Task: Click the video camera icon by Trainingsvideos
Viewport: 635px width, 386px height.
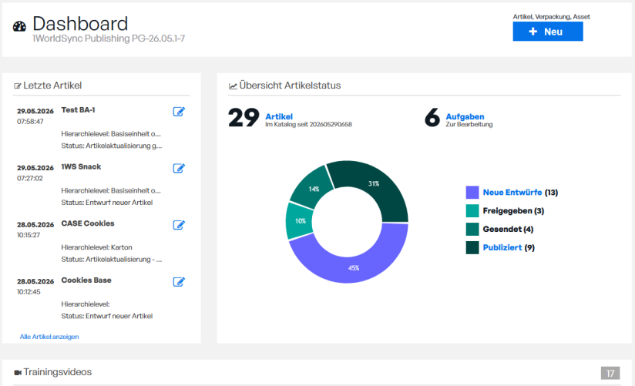Action: tap(18, 373)
